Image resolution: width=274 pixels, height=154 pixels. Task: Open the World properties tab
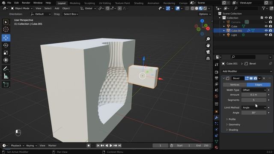click(x=217, y=96)
